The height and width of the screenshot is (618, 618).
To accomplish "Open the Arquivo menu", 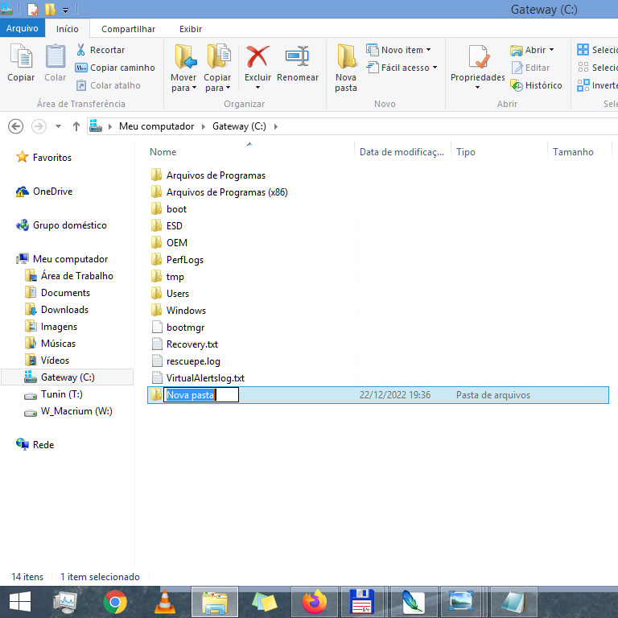I will pyautogui.click(x=22, y=29).
